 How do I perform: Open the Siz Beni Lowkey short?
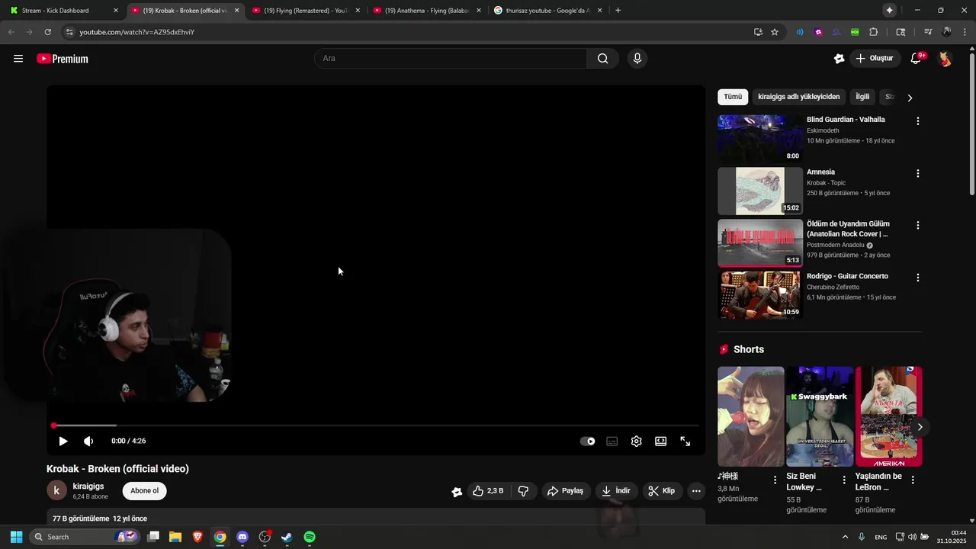click(x=820, y=416)
